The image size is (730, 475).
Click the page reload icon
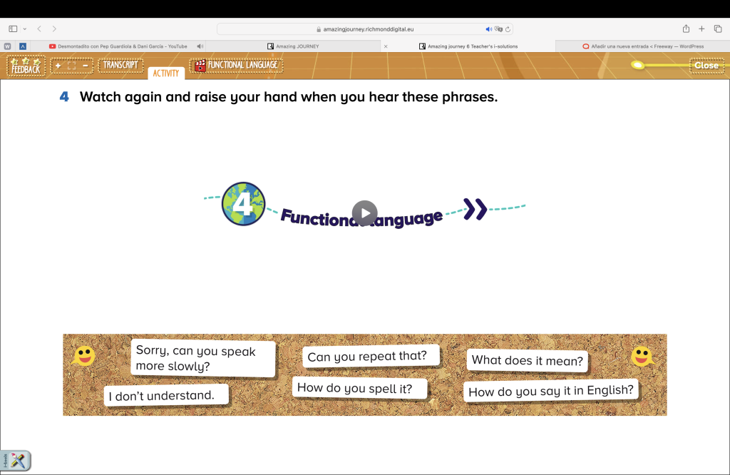point(508,29)
